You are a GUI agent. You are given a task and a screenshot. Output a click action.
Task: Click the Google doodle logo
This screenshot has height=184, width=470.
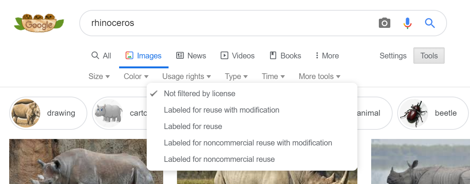(39, 24)
